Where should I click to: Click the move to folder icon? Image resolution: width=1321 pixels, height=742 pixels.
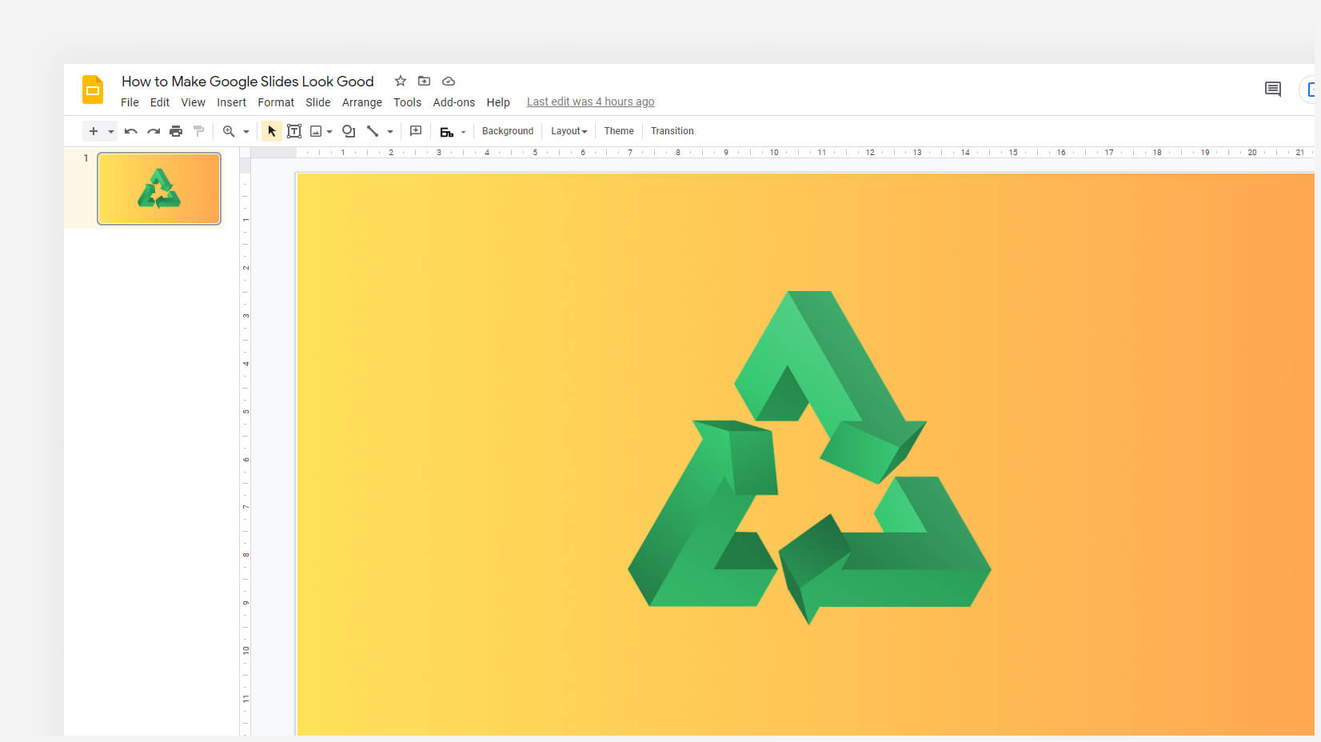425,81
